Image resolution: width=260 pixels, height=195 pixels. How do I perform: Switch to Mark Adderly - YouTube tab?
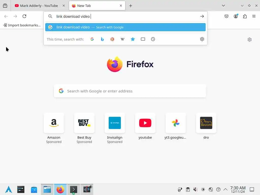pyautogui.click(x=39, y=6)
